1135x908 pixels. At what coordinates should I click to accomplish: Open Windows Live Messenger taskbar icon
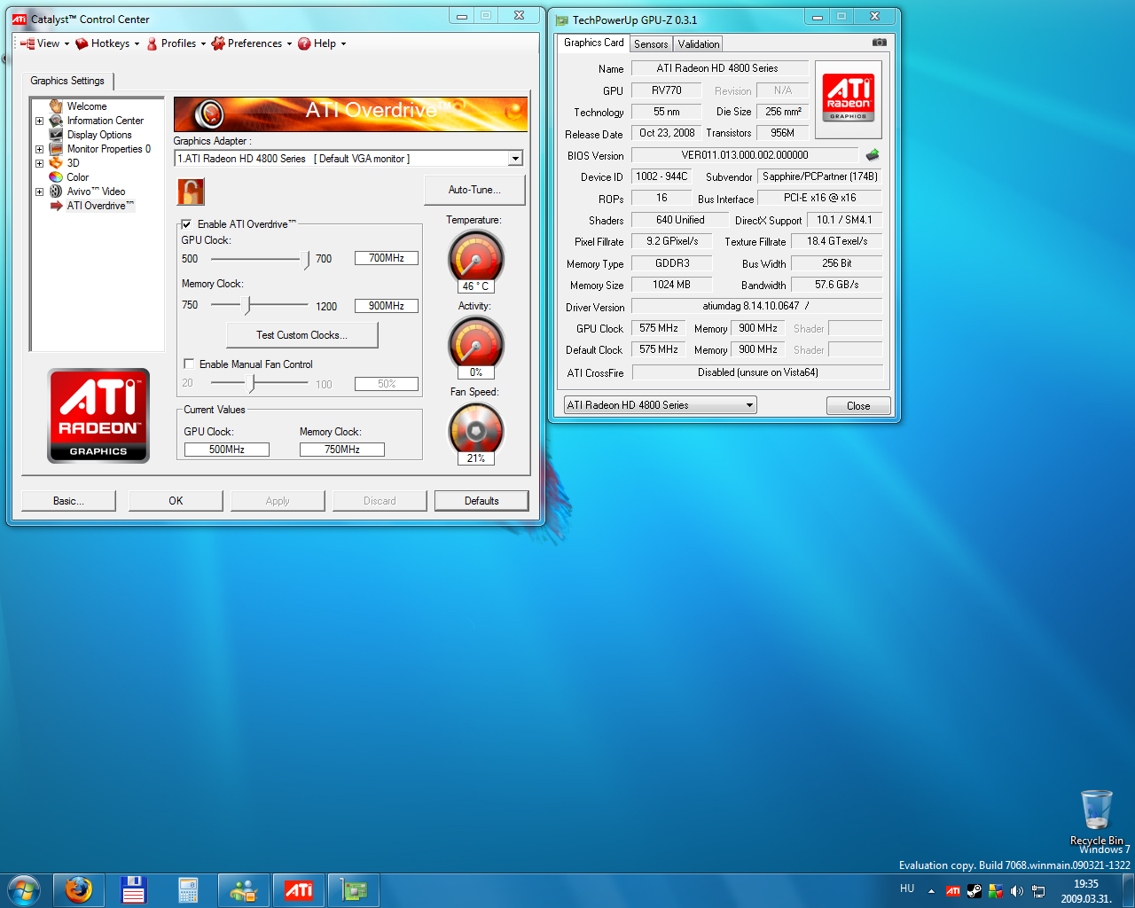tap(244, 890)
